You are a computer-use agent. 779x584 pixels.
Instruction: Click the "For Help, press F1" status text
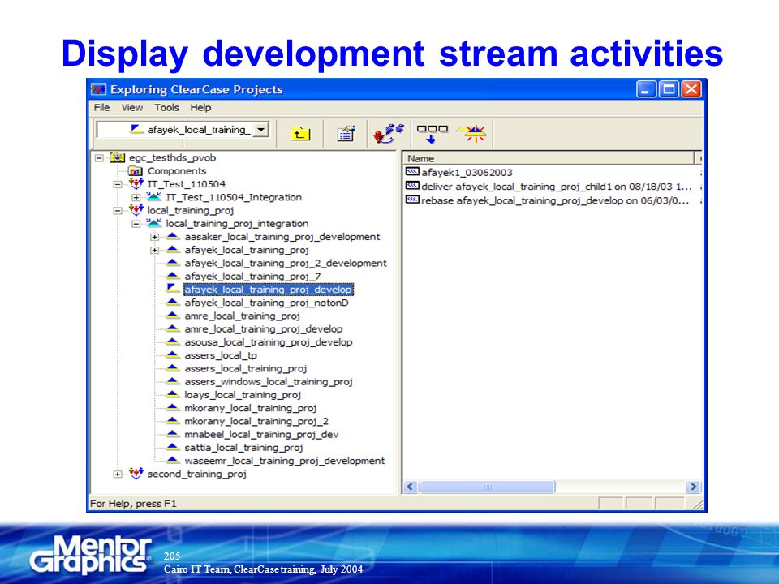(x=133, y=504)
